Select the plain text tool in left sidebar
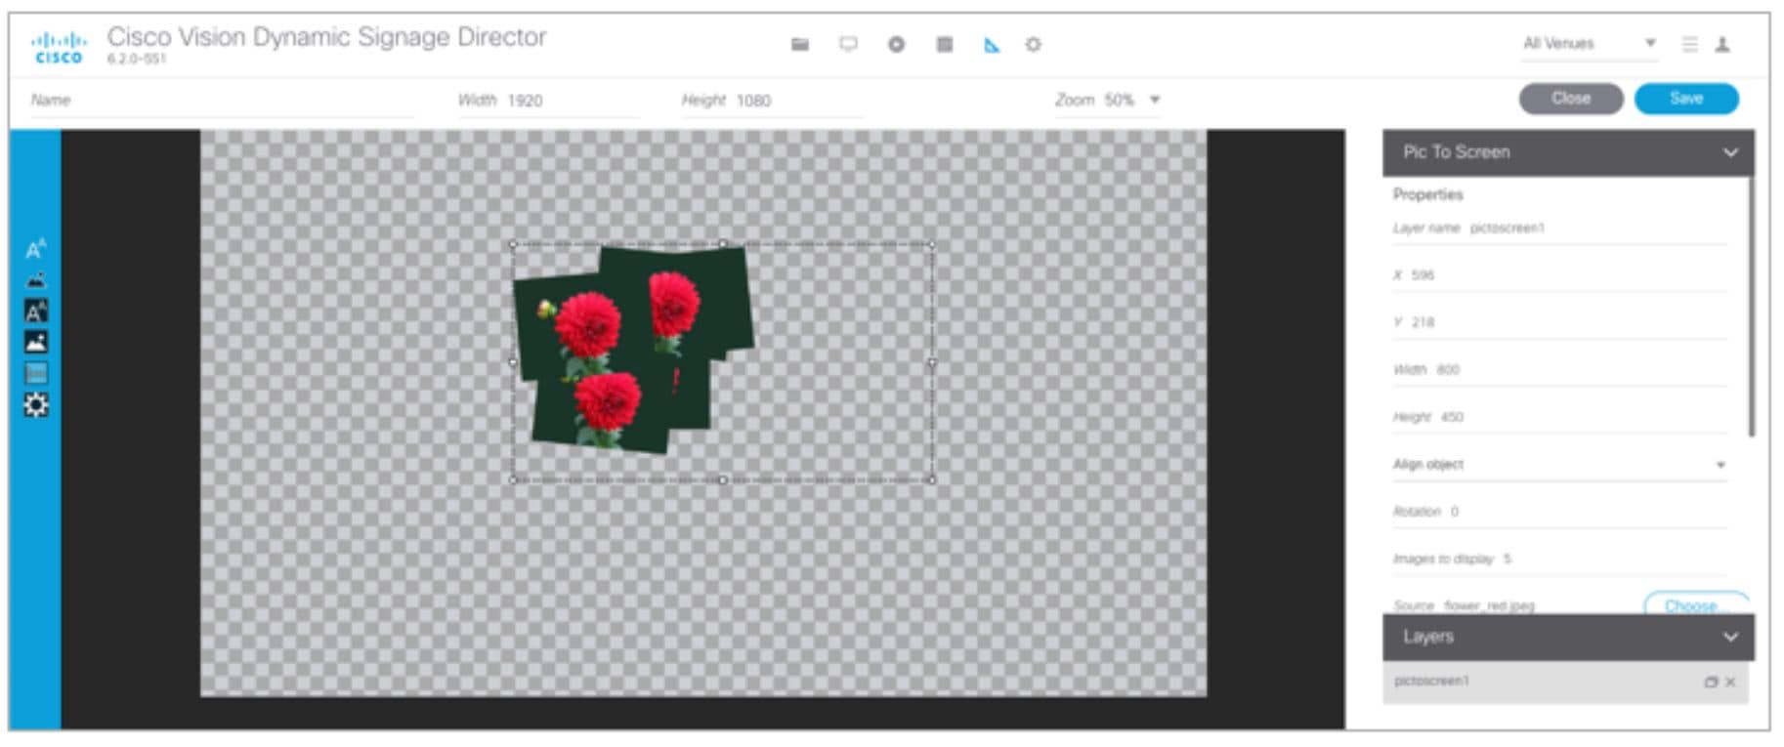Viewport: 1784px width, 747px height. pos(36,249)
